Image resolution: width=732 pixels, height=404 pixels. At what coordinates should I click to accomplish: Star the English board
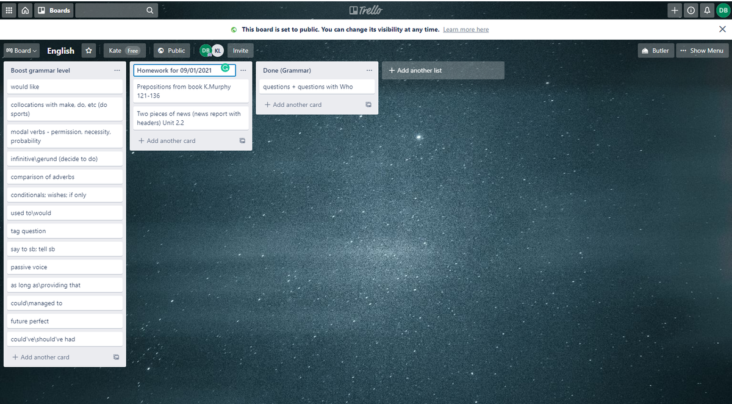(88, 50)
